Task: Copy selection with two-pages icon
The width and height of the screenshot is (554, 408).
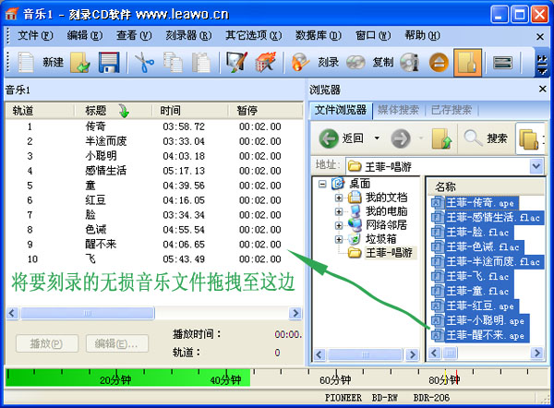Action: pyautogui.click(x=173, y=62)
